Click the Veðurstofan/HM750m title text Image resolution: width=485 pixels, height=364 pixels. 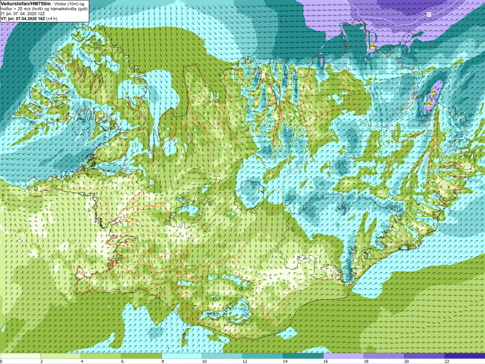[25, 3]
